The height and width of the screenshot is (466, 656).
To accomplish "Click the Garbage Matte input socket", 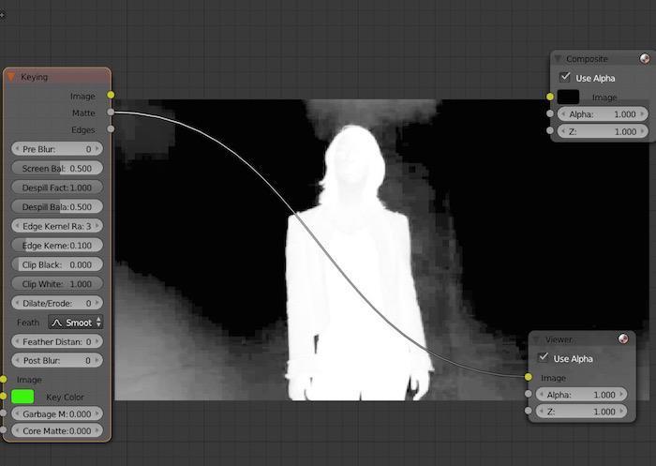I will click(x=4, y=413).
